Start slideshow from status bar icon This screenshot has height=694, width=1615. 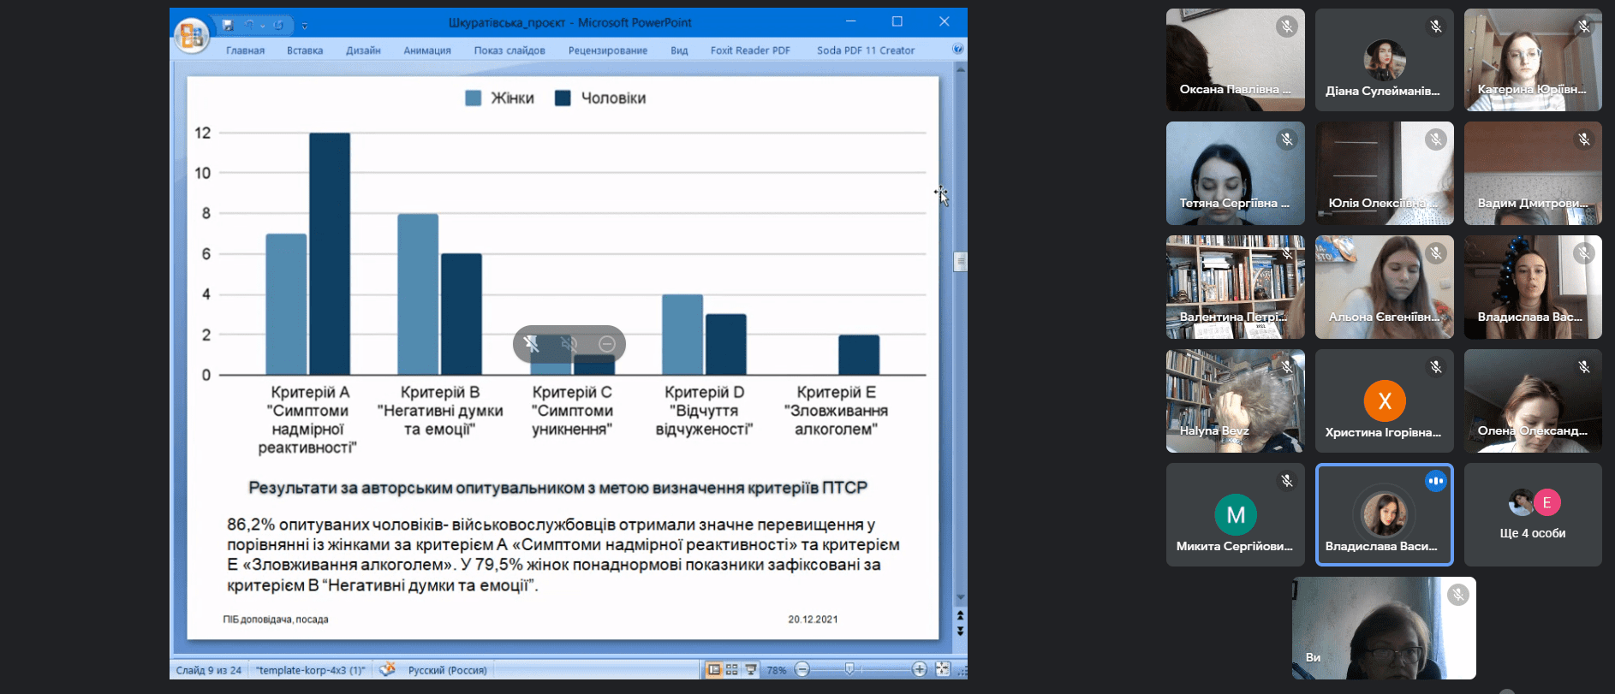[x=751, y=670]
